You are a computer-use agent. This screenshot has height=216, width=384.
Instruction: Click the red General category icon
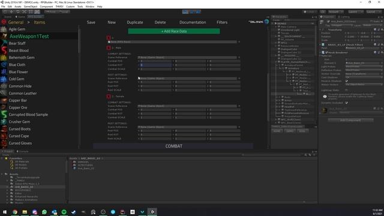[x=4, y=22]
